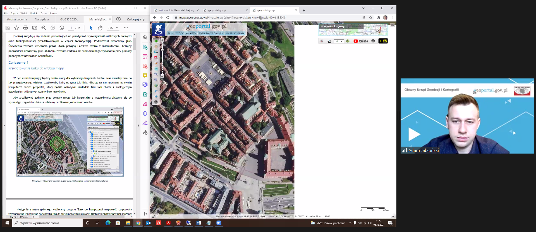Open Strona główna in Acrobat

point(17,19)
